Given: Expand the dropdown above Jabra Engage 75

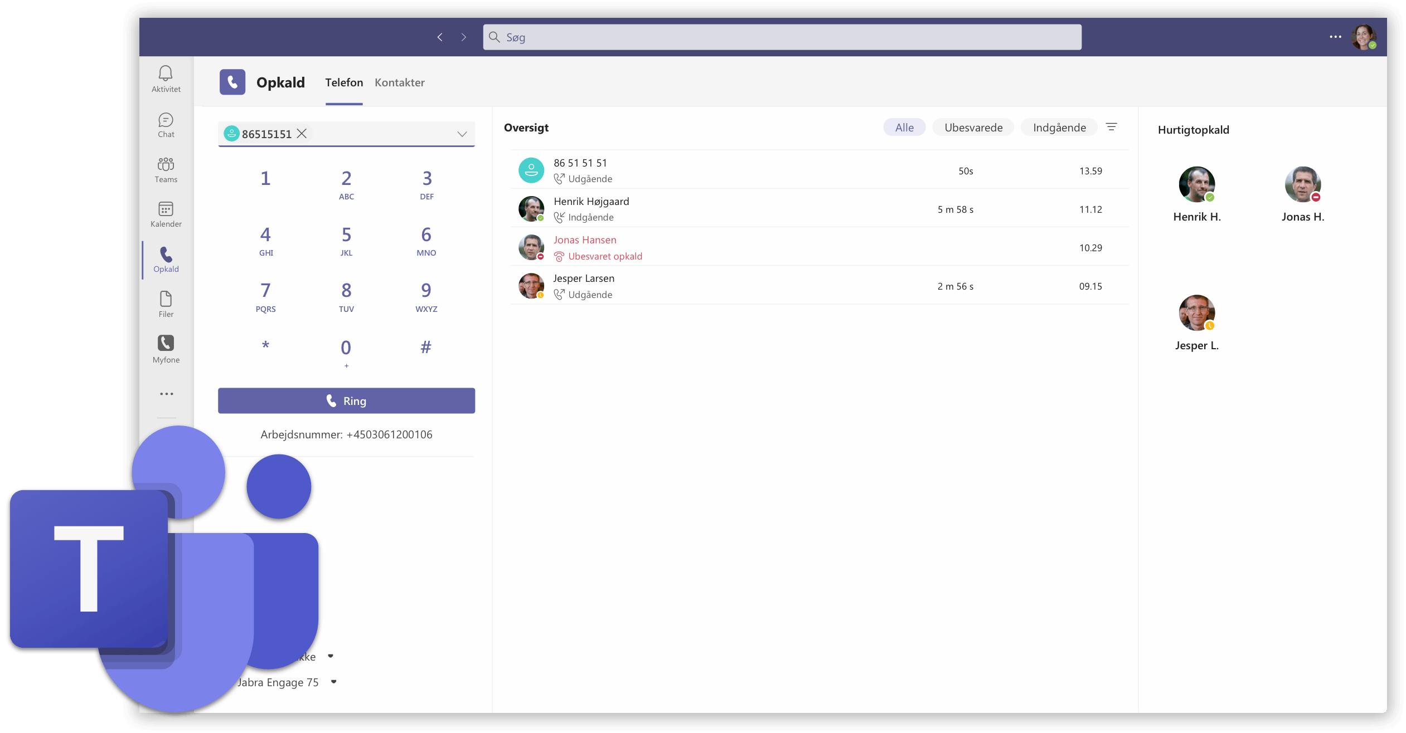Looking at the screenshot, I should (331, 656).
